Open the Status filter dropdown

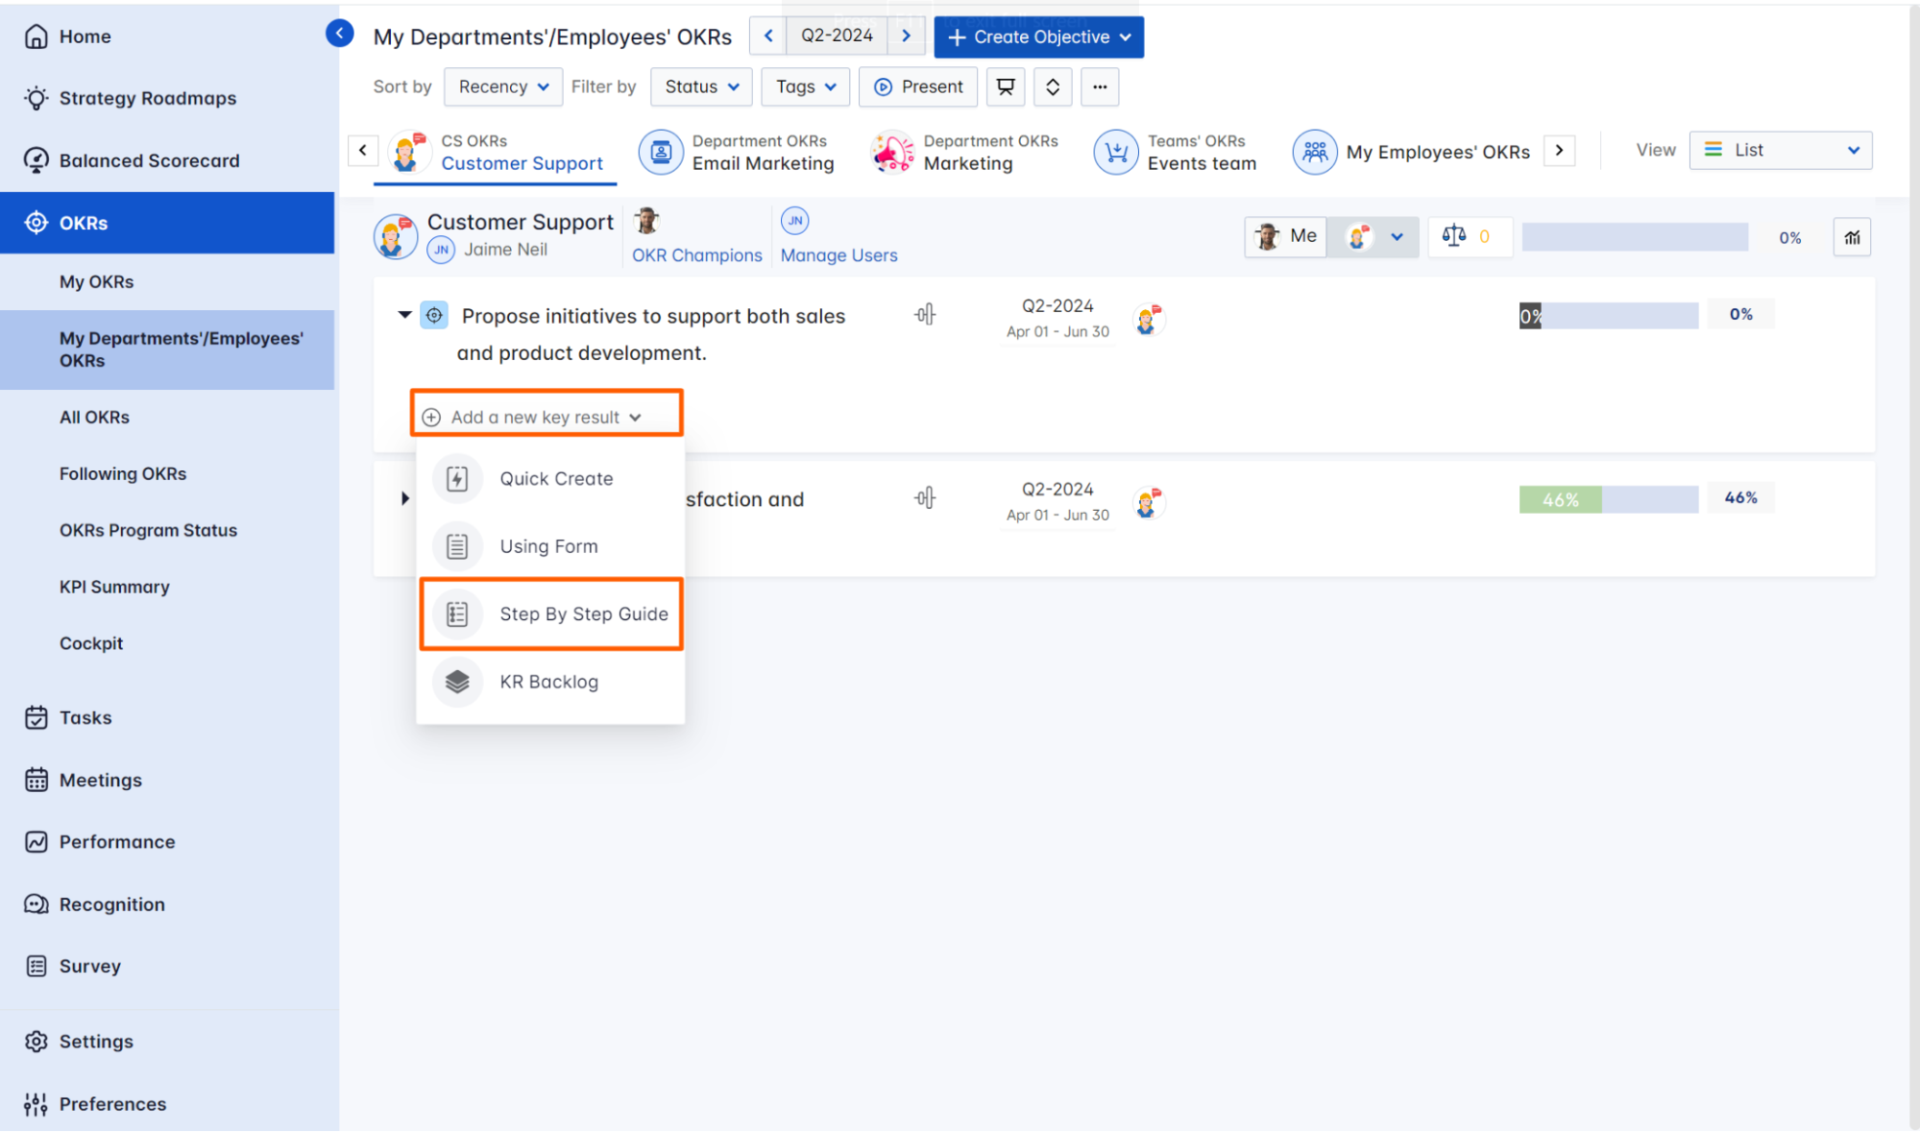[700, 86]
